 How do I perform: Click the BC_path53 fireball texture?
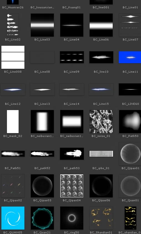pyautogui.click(x=72, y=154)
